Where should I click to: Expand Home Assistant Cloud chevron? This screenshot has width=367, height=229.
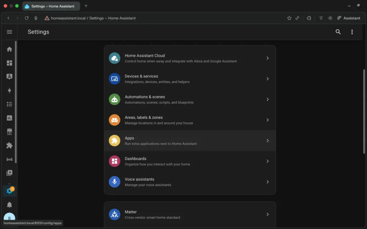[x=267, y=58]
